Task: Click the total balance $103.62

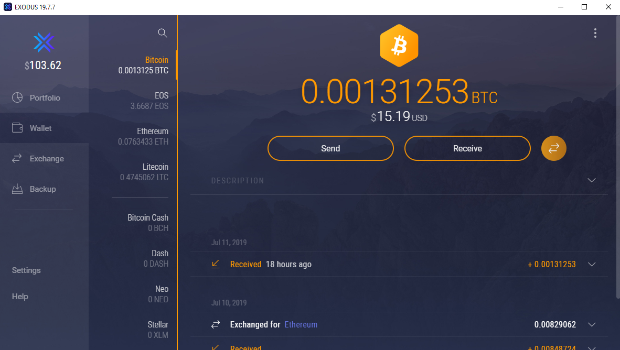Action: (x=43, y=65)
